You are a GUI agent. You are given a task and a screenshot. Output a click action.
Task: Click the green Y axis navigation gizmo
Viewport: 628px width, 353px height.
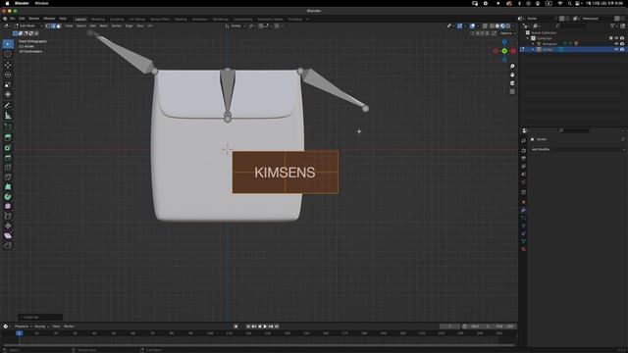point(504,51)
